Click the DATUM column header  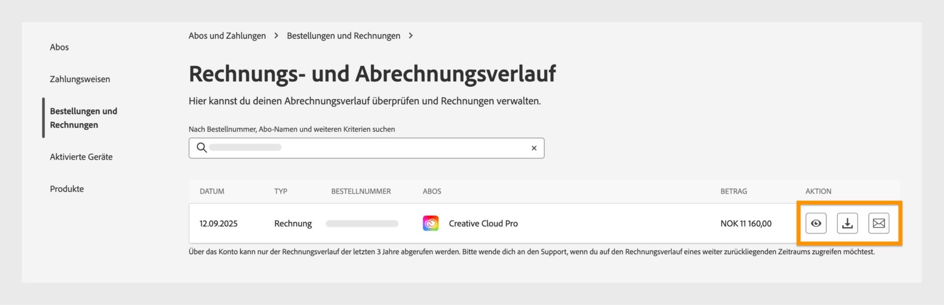point(212,191)
